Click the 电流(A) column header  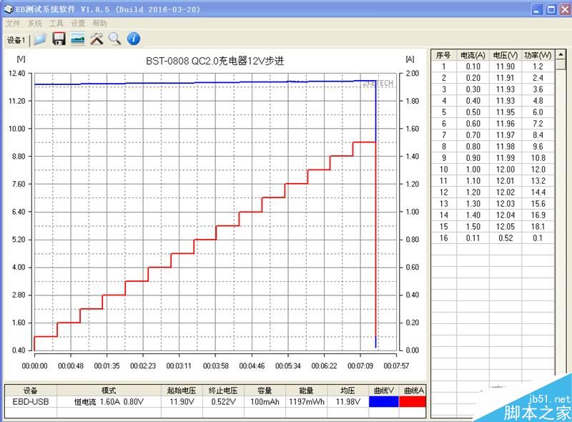(473, 55)
